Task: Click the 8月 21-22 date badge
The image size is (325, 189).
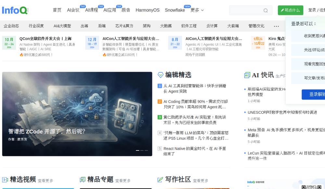Action: [x=175, y=43]
